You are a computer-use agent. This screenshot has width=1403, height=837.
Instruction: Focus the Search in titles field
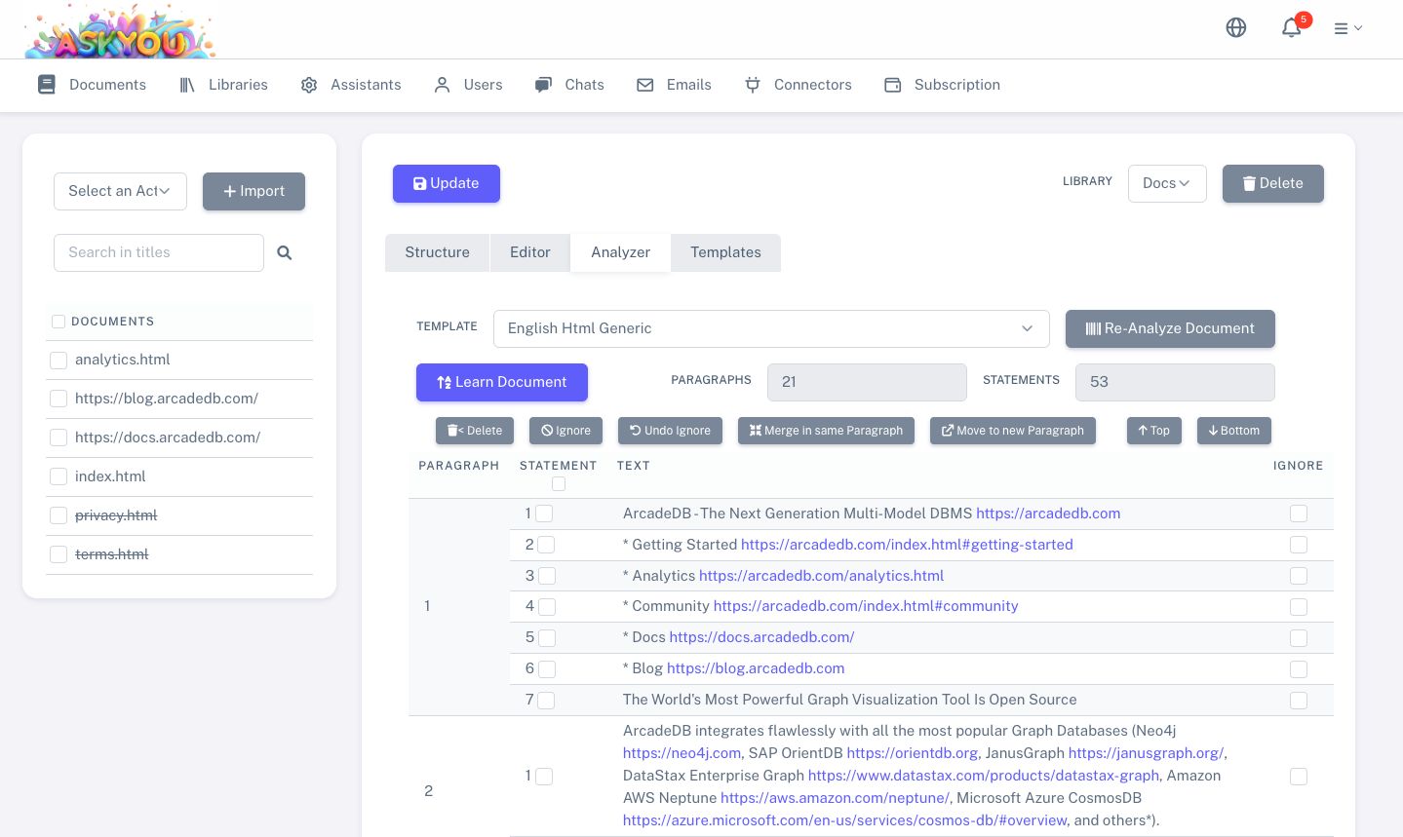[x=159, y=252]
